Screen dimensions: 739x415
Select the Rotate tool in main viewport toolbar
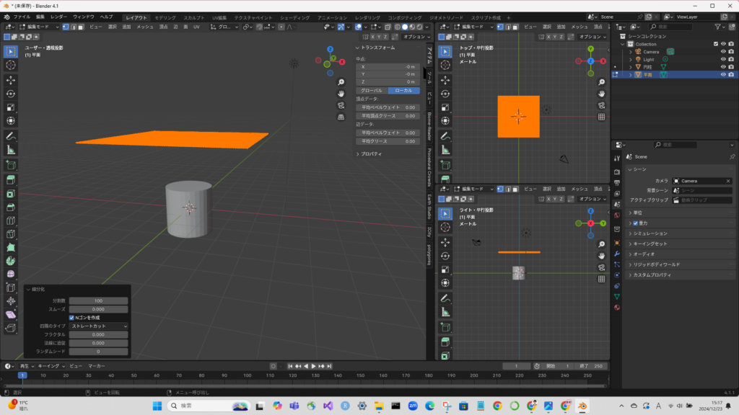[x=11, y=94]
